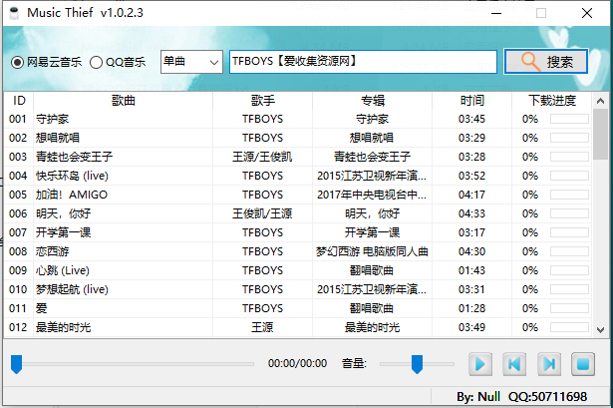This screenshot has width=613, height=408.
Task: Click the Music Thief app icon
Action: tap(13, 13)
